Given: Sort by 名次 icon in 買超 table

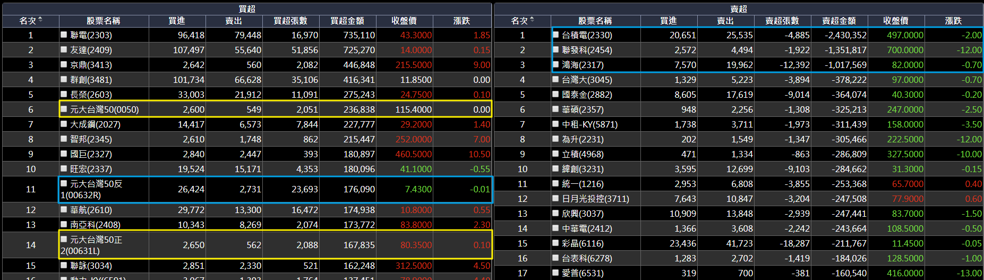Looking at the screenshot, I should tap(40, 20).
